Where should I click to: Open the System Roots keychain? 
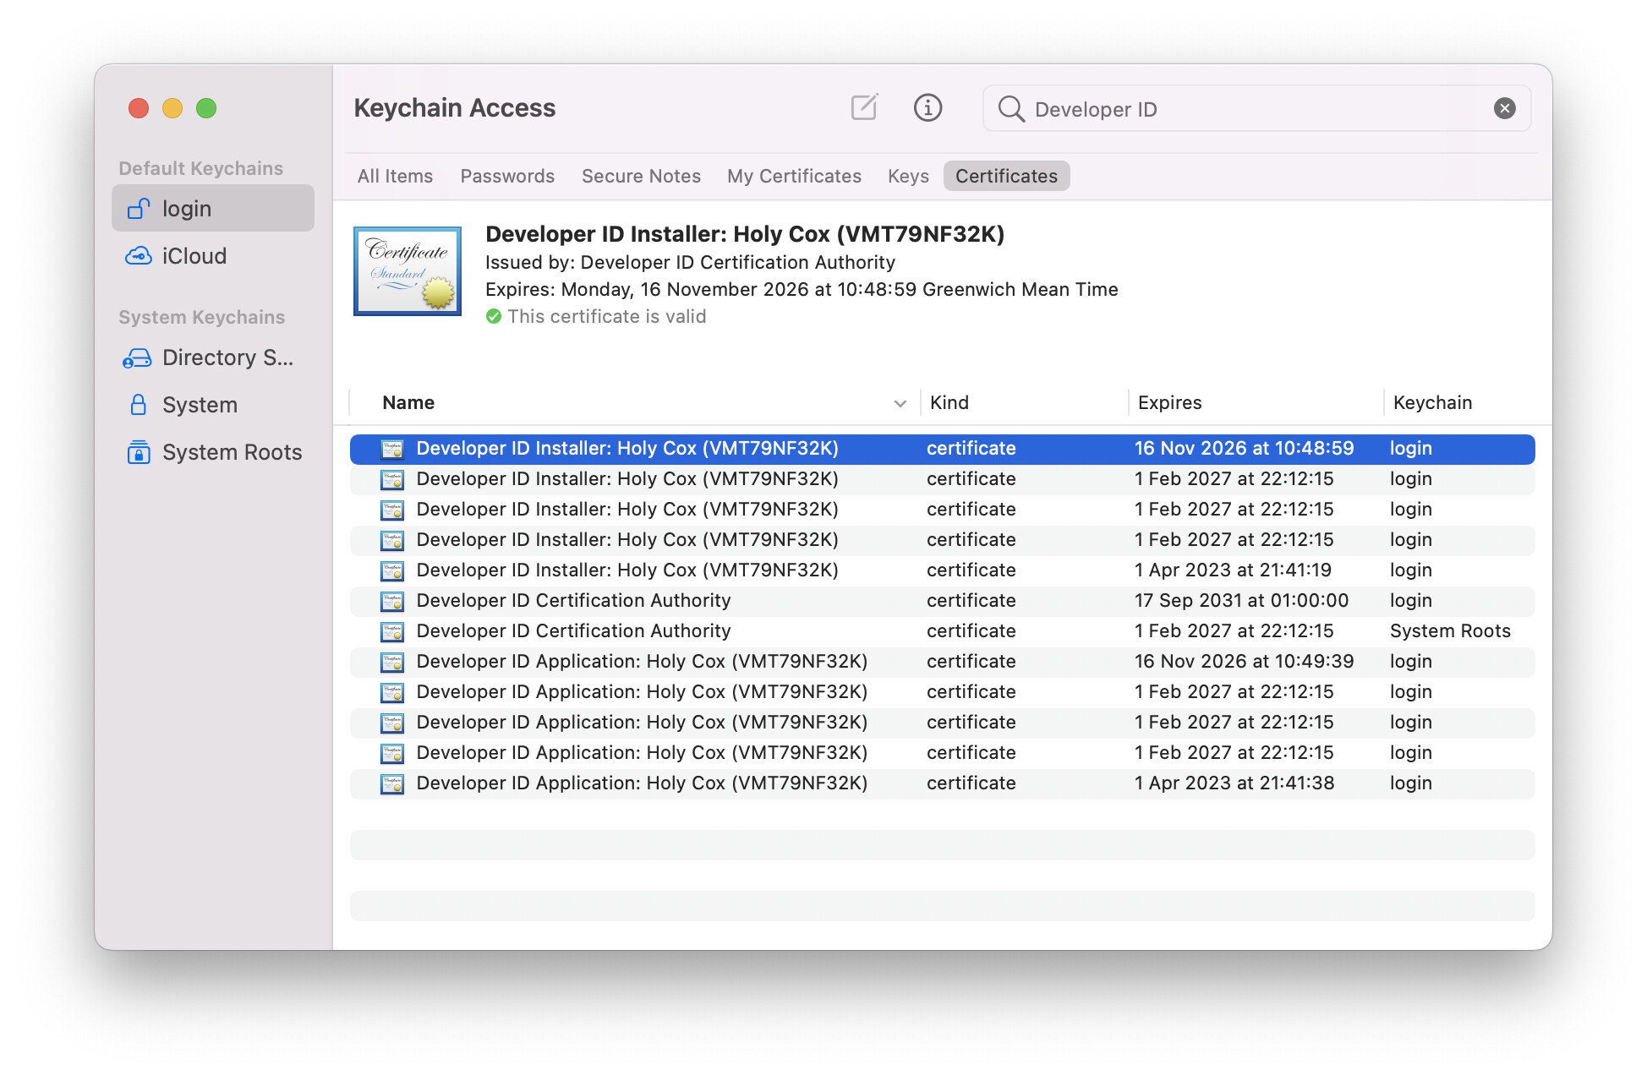tap(213, 452)
